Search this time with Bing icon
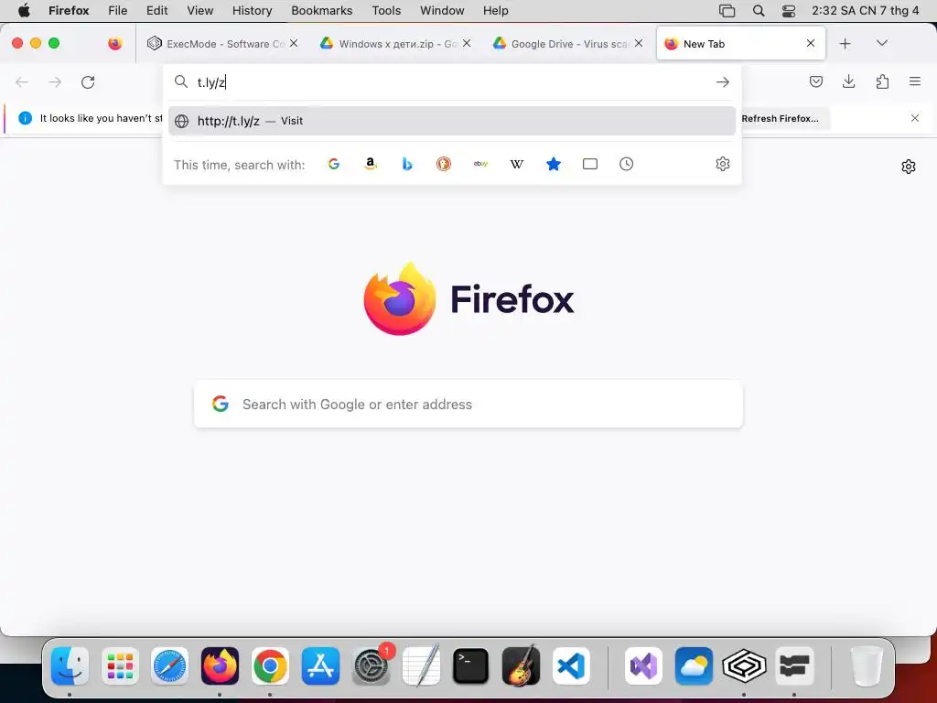The image size is (937, 703). tap(407, 164)
